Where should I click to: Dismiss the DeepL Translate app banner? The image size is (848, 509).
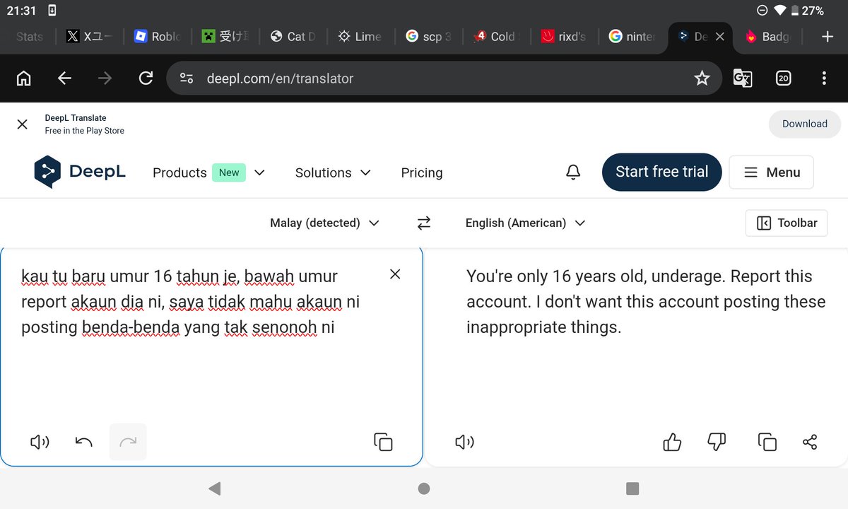point(22,124)
